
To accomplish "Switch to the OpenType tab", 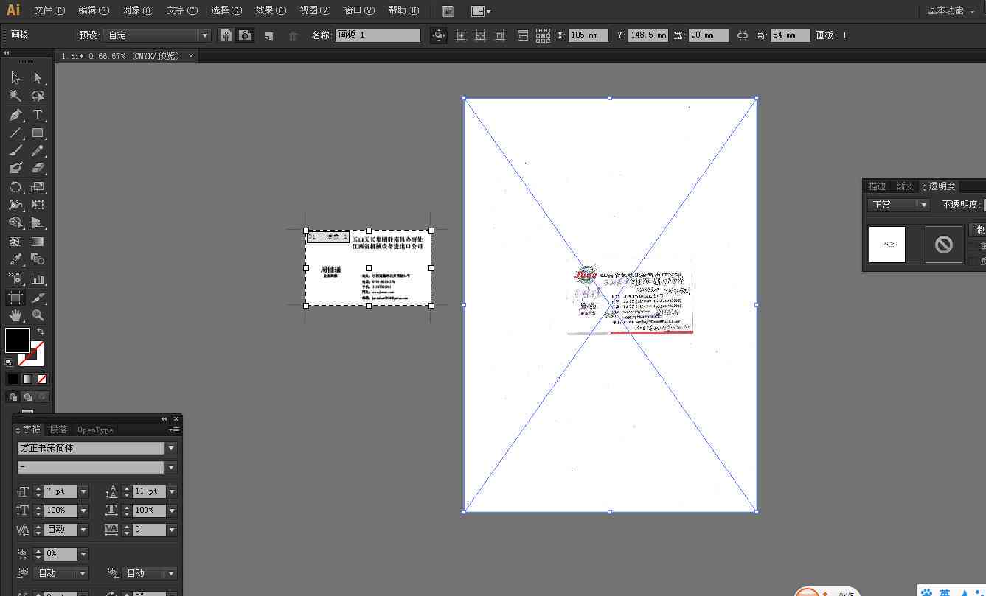I will click(x=95, y=430).
